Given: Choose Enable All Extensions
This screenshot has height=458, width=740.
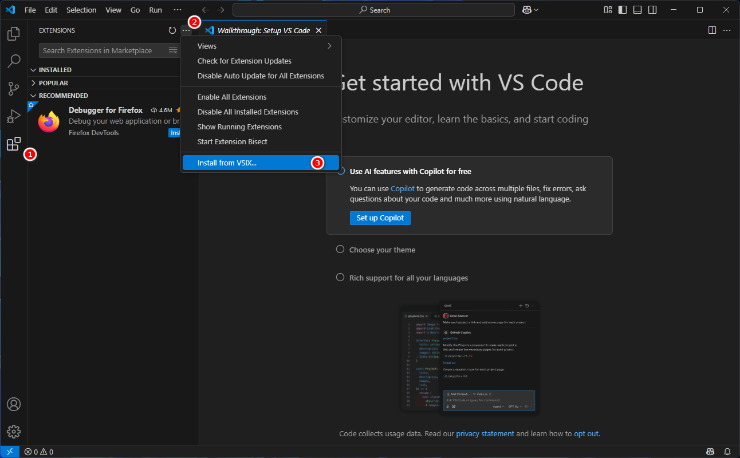Looking at the screenshot, I should tap(261, 97).
